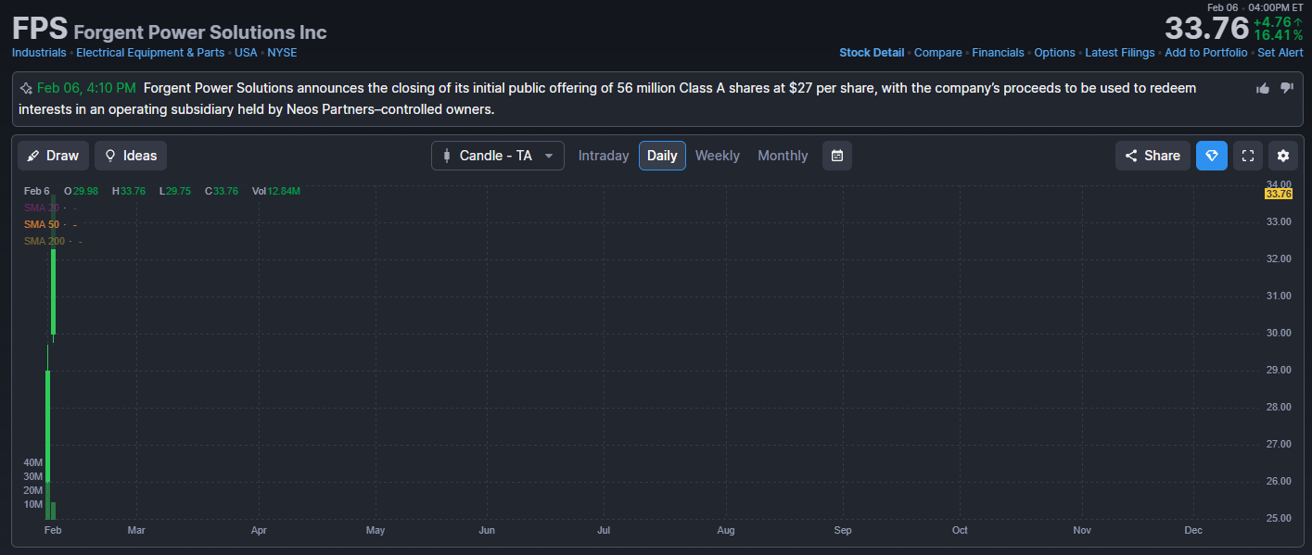This screenshot has width=1312, height=555.
Task: Click the Forgent Power Solutions Inc company name
Action: click(x=200, y=32)
